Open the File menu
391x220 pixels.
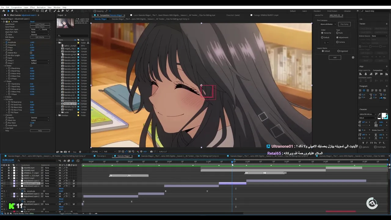point(2,7)
